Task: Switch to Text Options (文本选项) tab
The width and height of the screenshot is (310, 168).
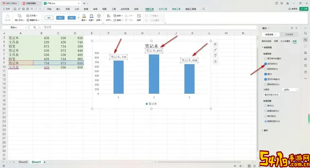Action: pyautogui.click(x=289, y=34)
